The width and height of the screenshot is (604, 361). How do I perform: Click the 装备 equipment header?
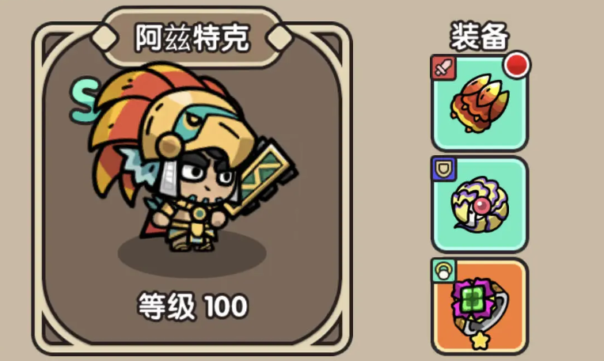[x=479, y=36]
